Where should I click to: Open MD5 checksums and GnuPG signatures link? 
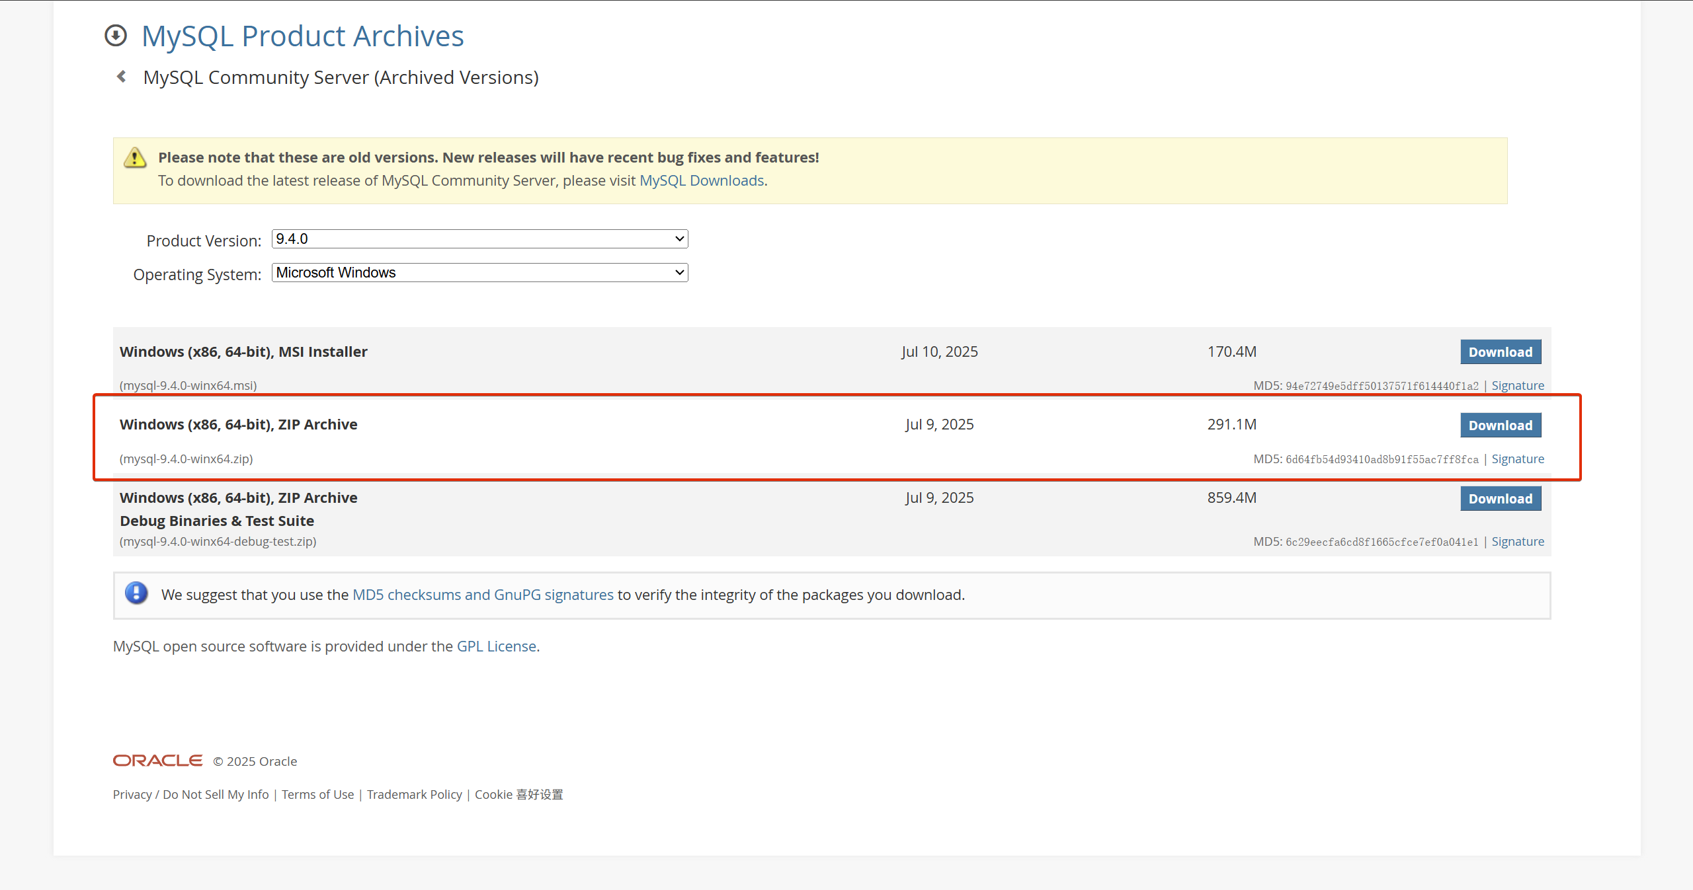point(483,595)
